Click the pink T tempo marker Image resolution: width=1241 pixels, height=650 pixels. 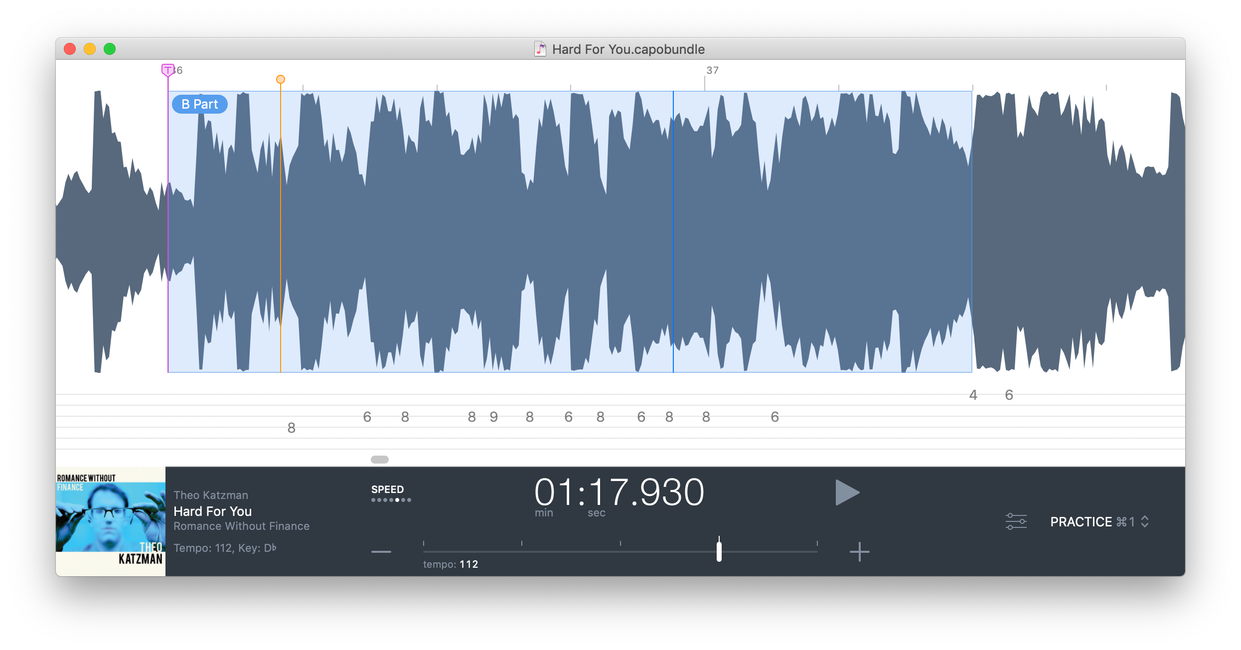167,70
